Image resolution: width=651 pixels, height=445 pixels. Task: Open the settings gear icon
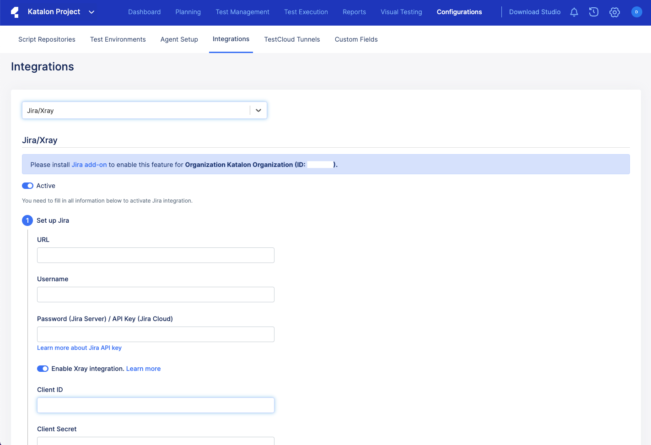(615, 12)
